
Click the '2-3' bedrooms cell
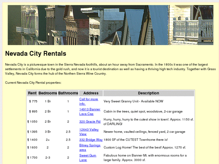[x=48, y=158]
